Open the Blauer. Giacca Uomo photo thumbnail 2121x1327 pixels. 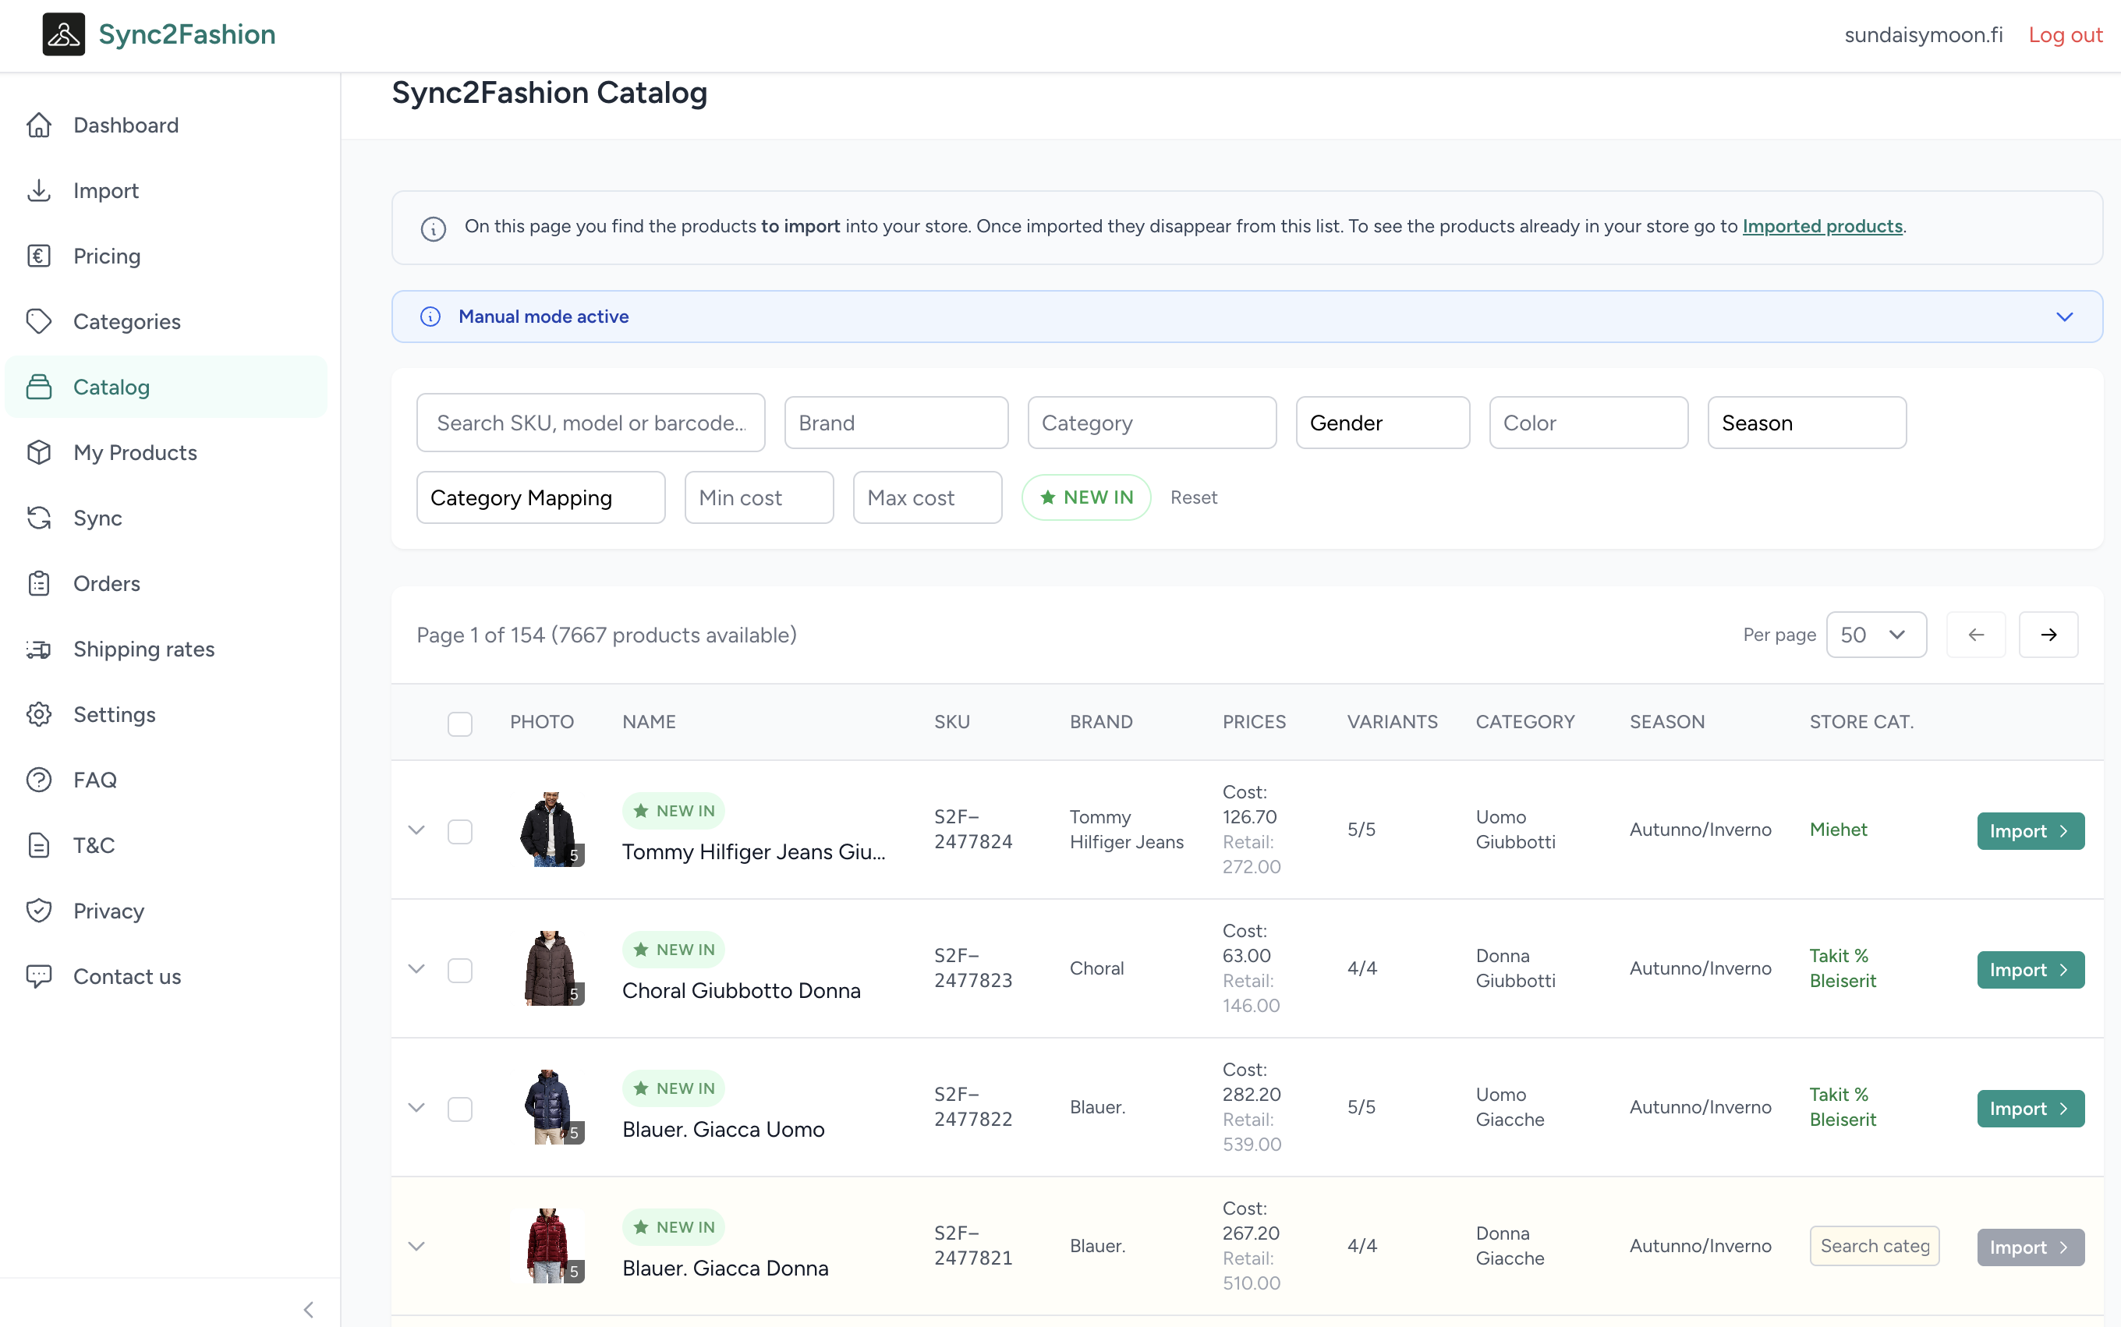tap(549, 1106)
